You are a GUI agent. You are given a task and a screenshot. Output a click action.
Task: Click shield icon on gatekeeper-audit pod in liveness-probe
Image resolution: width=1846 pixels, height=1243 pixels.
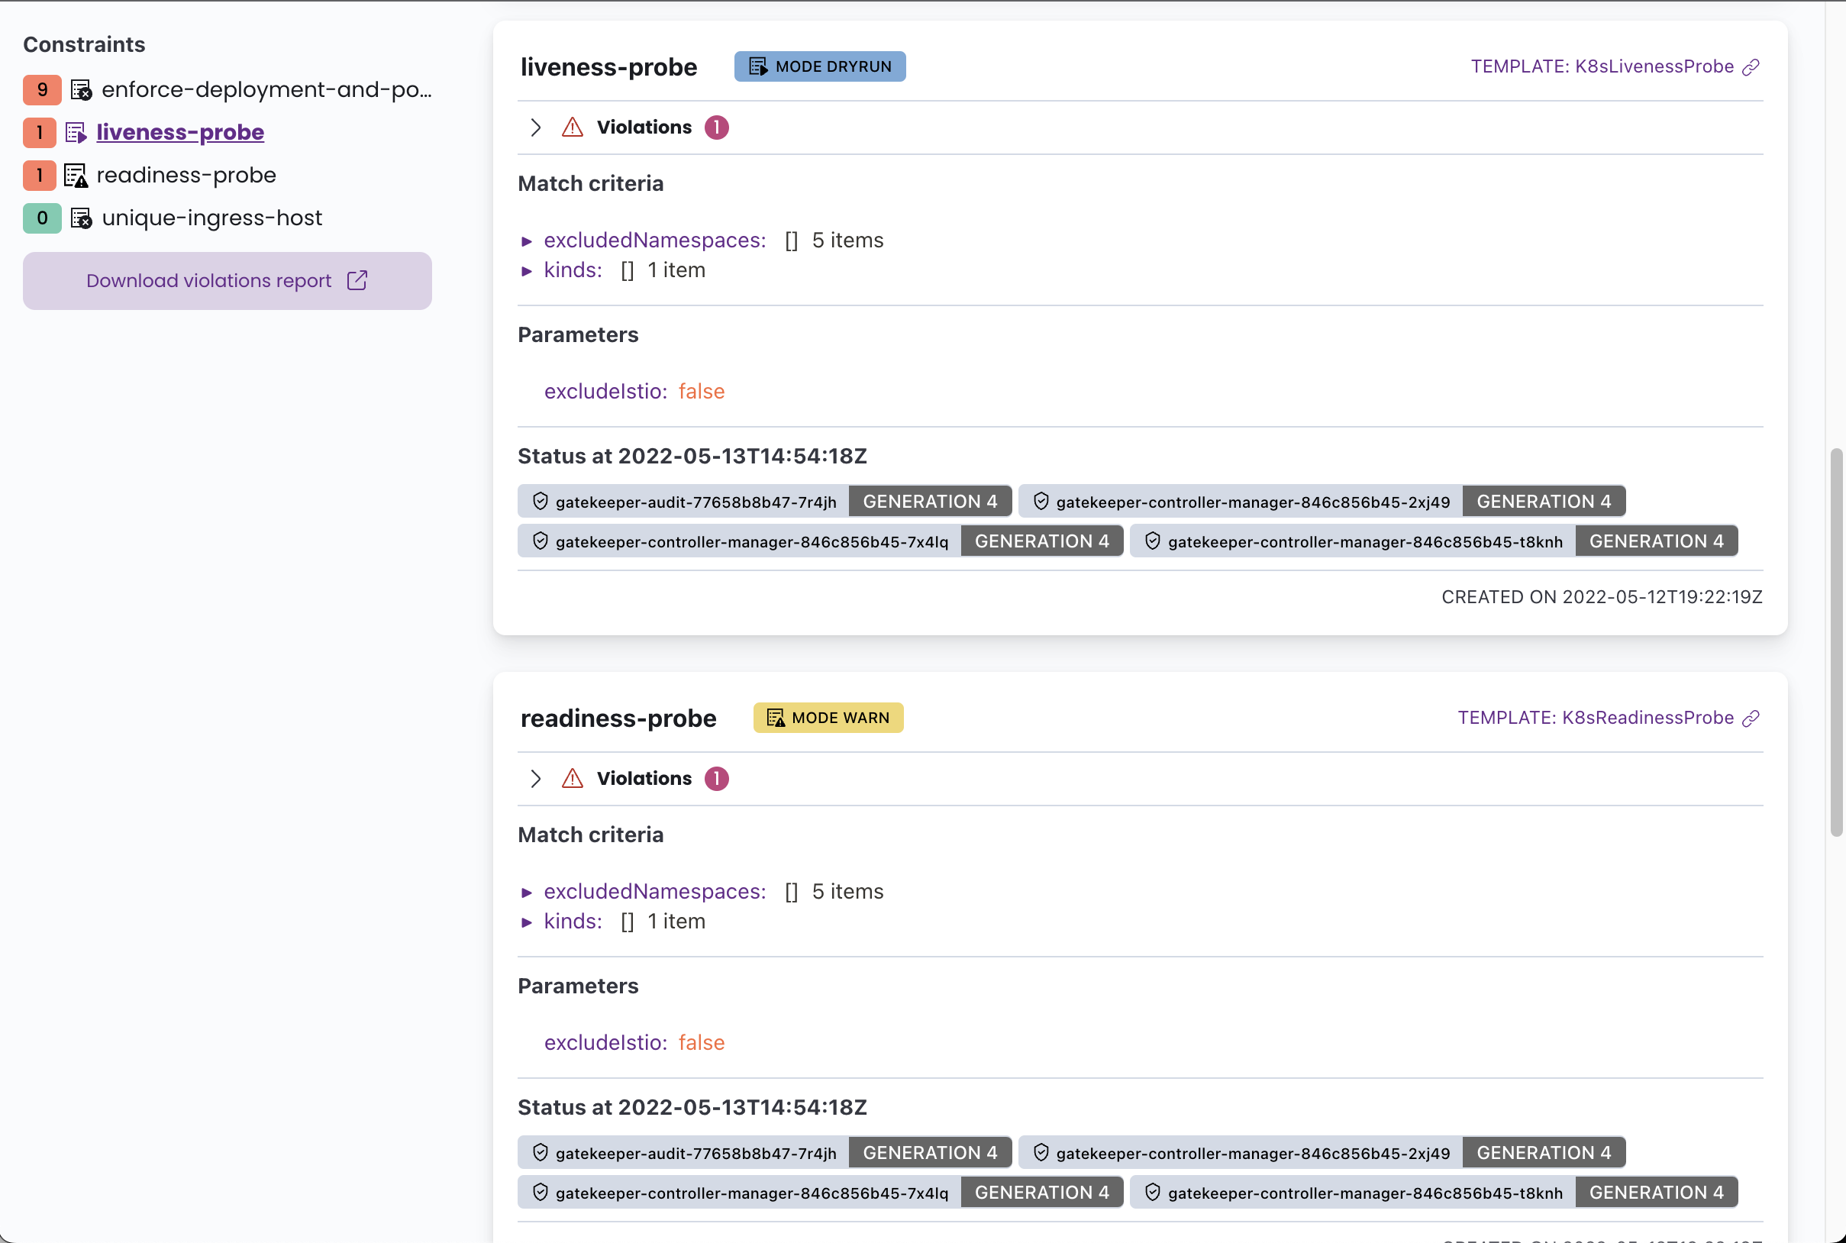click(541, 501)
